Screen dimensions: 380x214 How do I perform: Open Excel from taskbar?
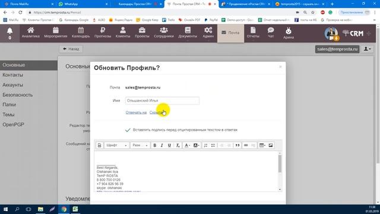(75, 209)
